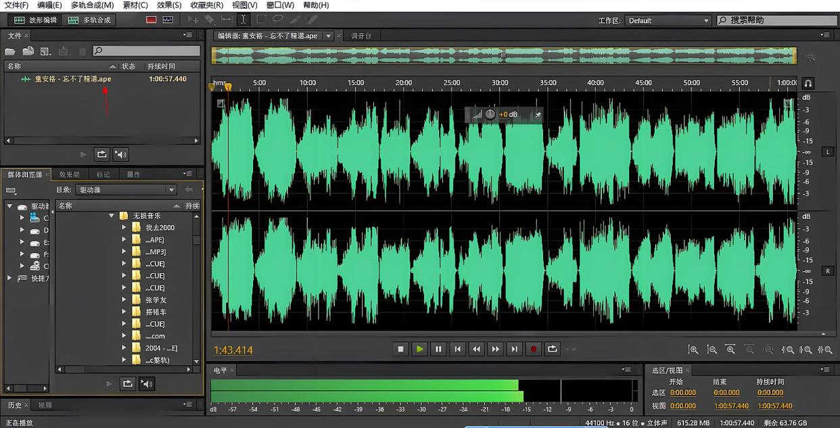Select 波形编辑 waveform editor button
The width and height of the screenshot is (840, 428).
point(35,20)
